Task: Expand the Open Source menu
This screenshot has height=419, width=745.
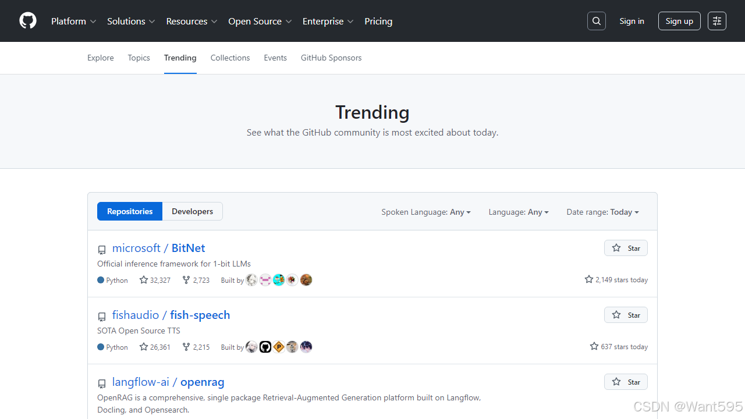Action: coord(260,21)
